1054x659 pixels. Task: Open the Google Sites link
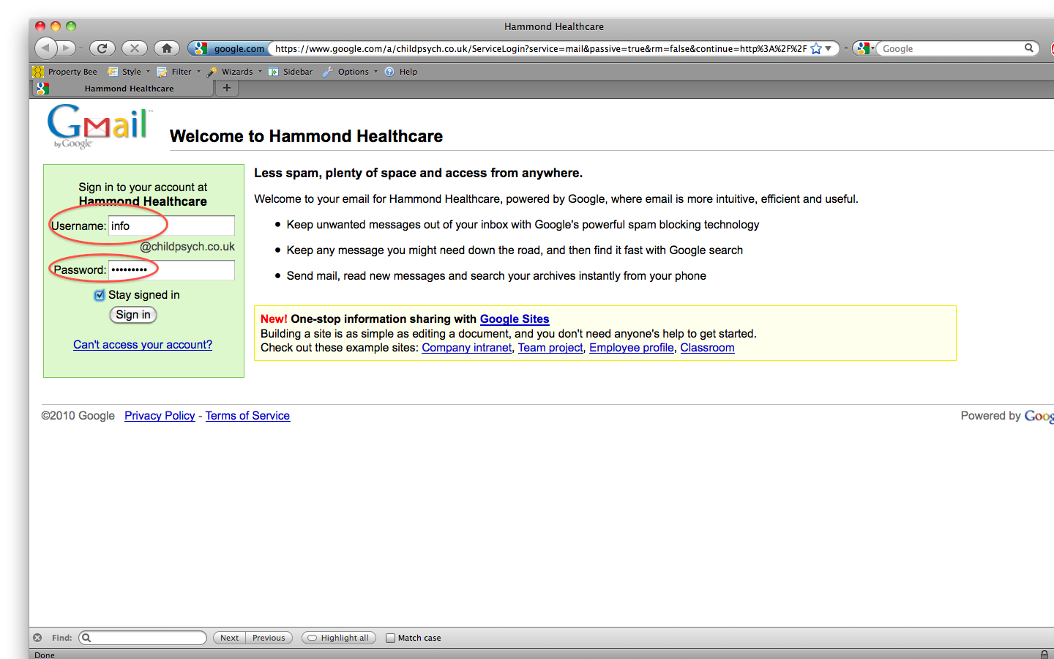515,319
